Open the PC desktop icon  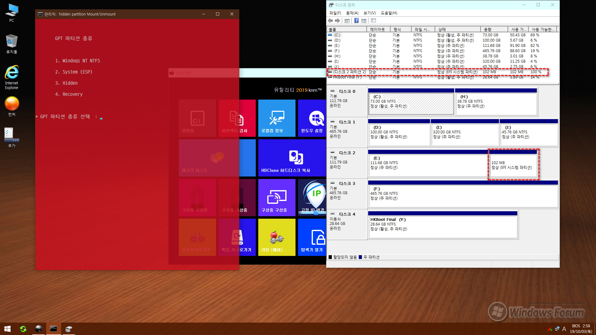(x=12, y=13)
